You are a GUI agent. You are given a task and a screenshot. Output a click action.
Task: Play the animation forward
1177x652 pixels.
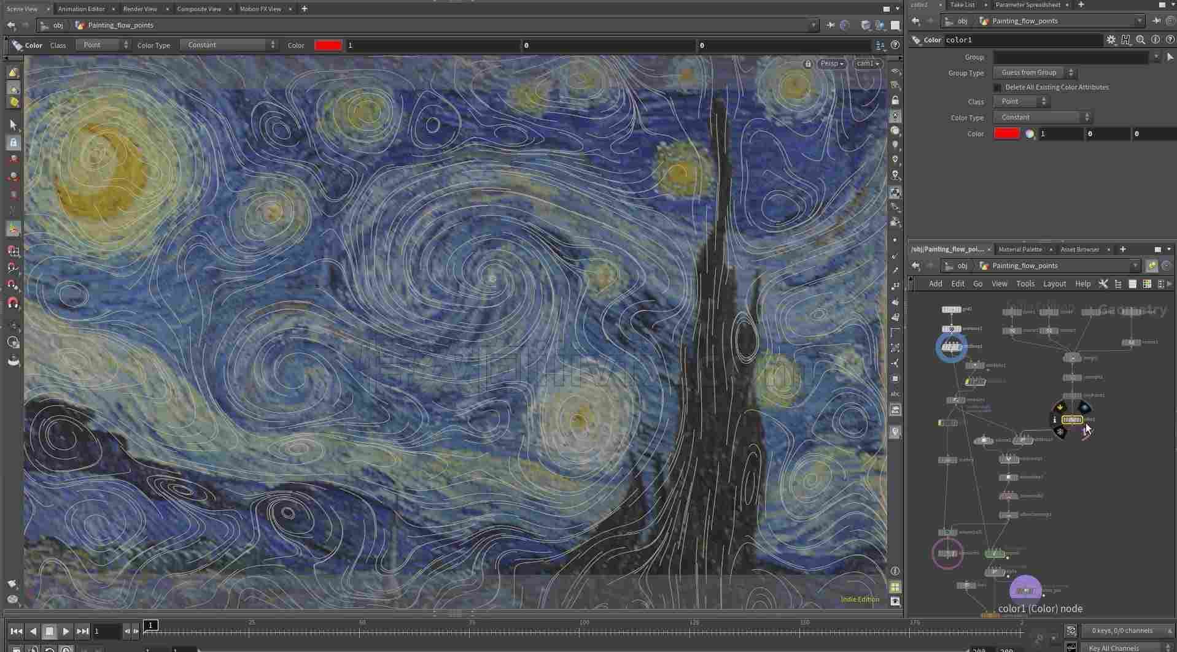coord(66,631)
